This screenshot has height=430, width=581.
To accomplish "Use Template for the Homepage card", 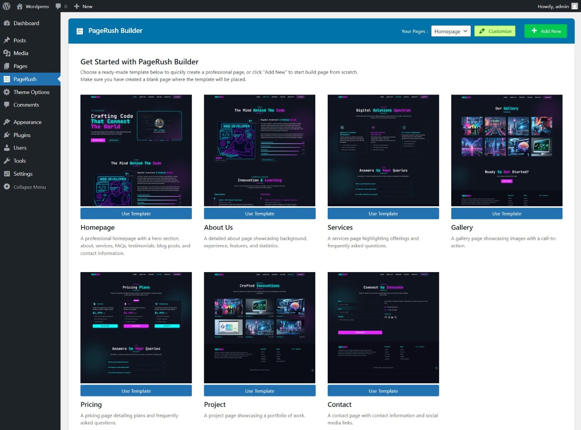I will point(136,214).
